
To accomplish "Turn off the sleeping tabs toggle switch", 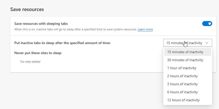I will (x=207, y=24).
